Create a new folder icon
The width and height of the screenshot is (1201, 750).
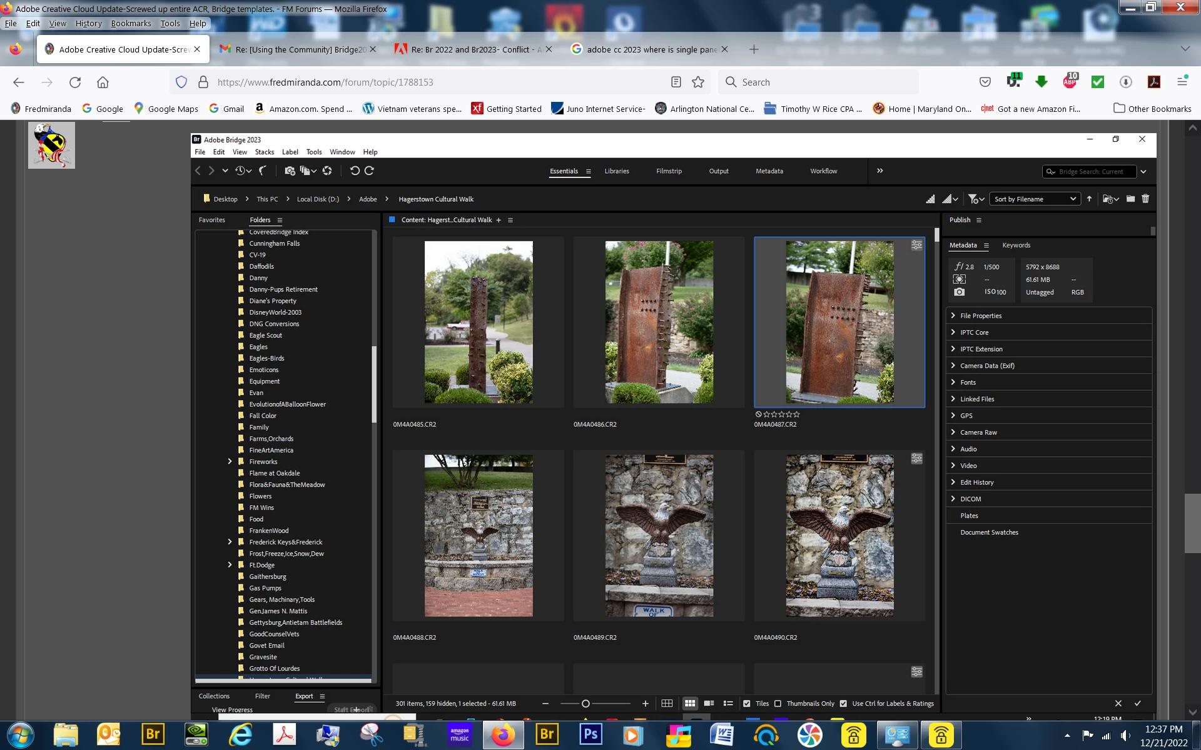coord(1130,199)
